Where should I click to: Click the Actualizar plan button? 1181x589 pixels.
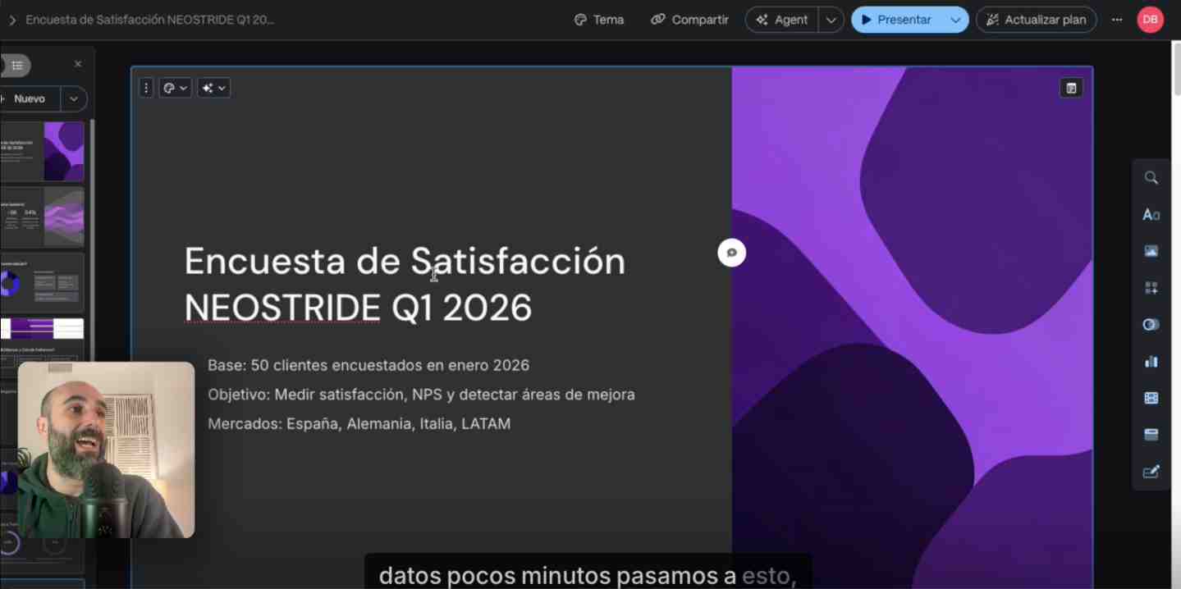tap(1036, 20)
